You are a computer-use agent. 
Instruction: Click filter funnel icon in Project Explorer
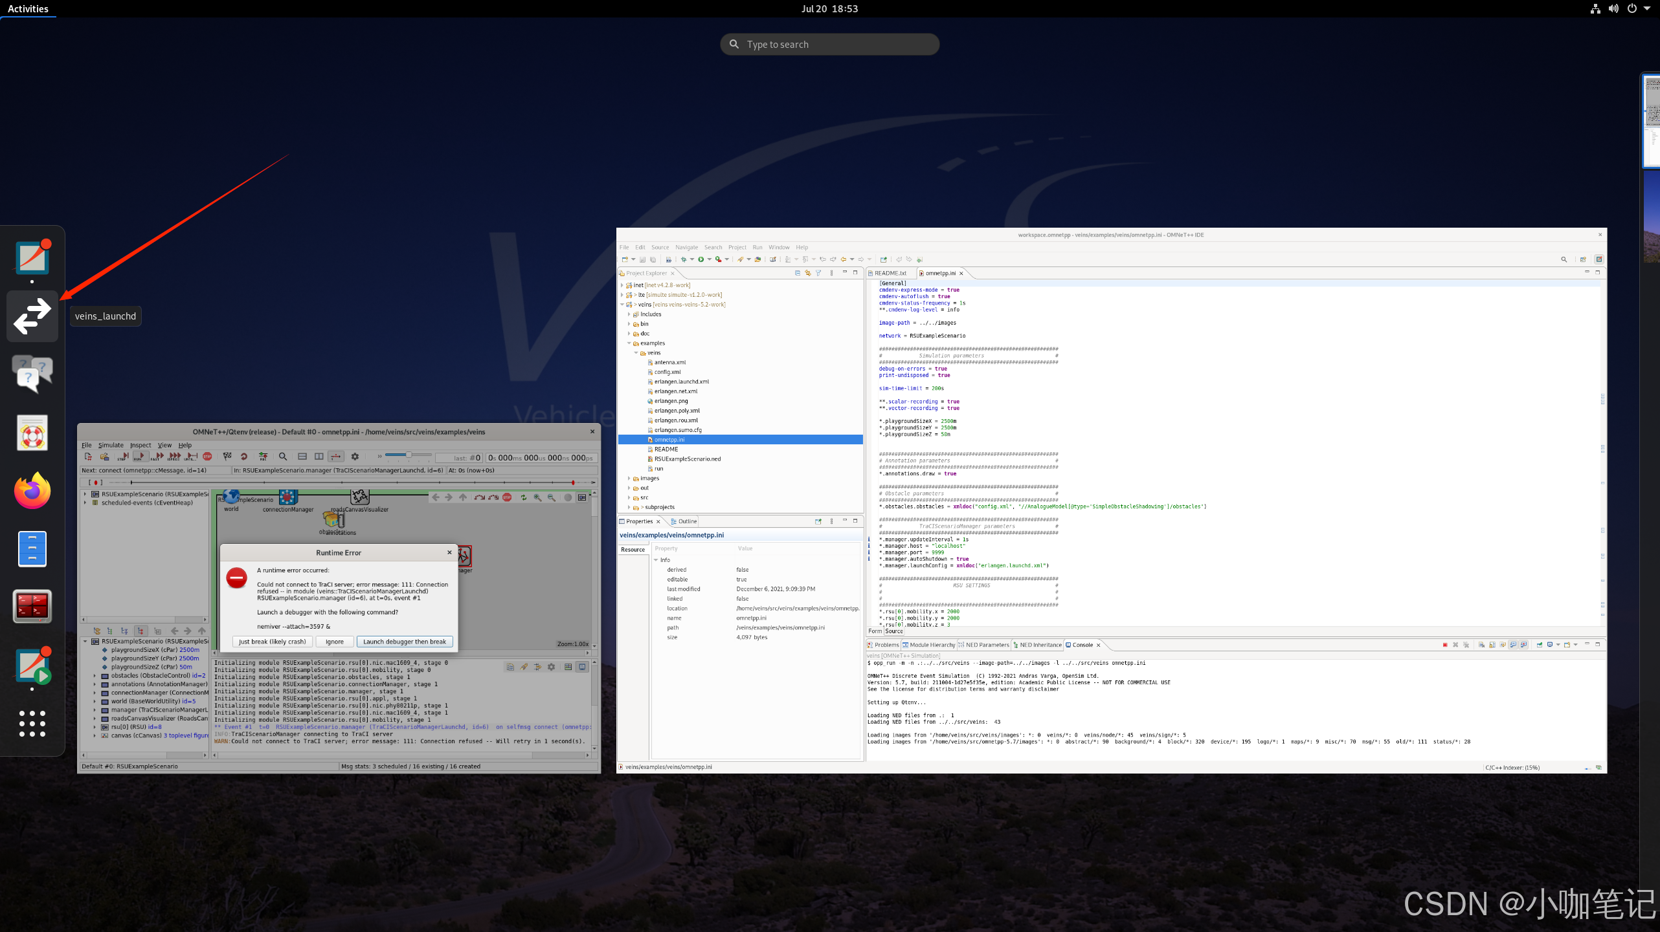pyautogui.click(x=818, y=273)
